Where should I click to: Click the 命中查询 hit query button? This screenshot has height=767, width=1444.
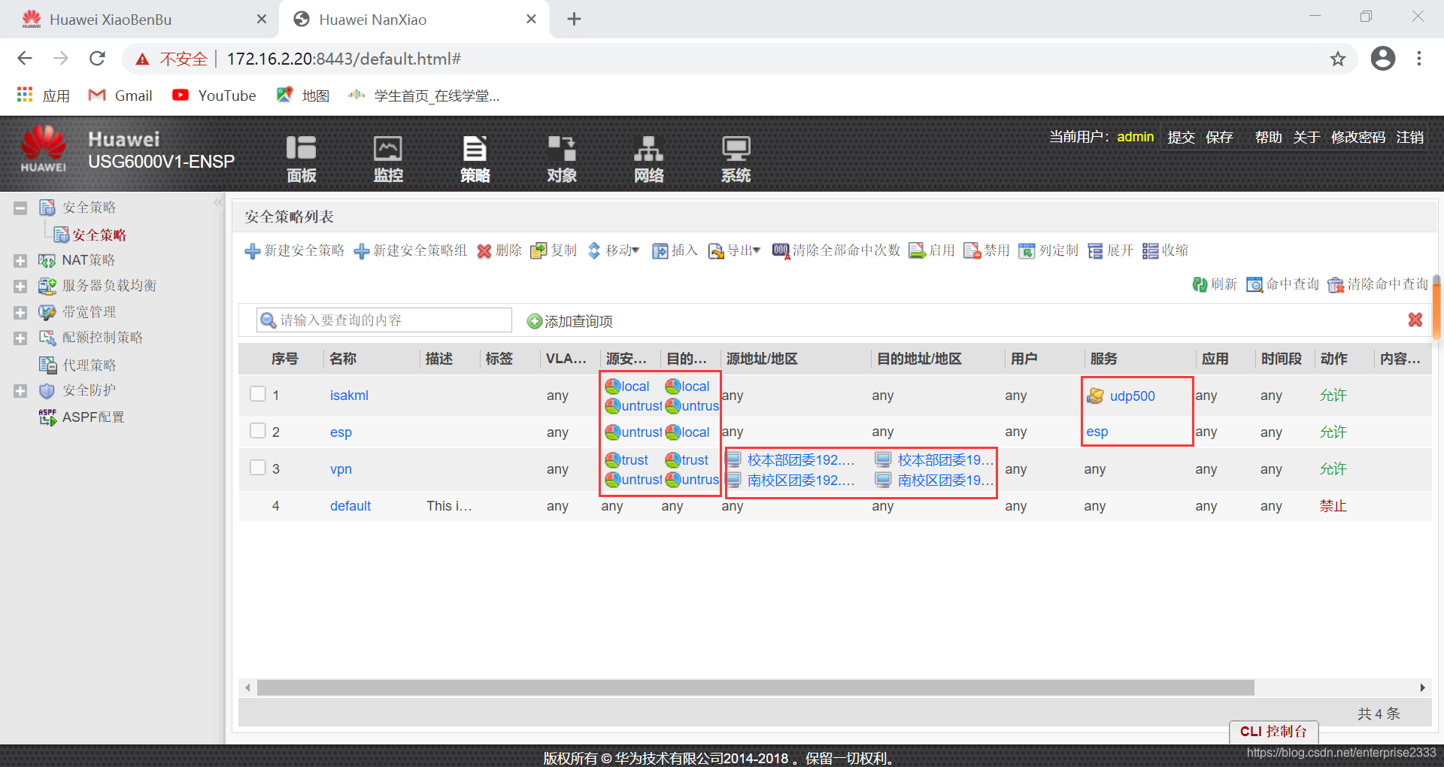[x=1283, y=284]
